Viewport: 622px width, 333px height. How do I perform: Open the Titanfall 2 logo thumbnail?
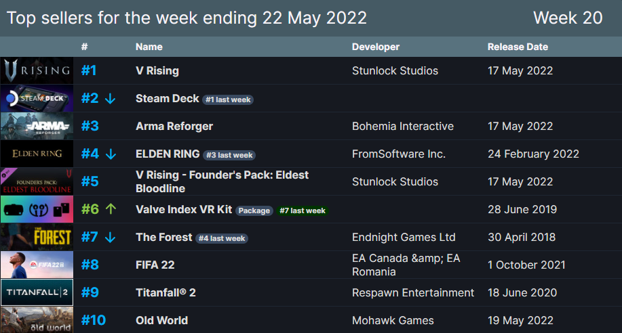[x=37, y=292]
